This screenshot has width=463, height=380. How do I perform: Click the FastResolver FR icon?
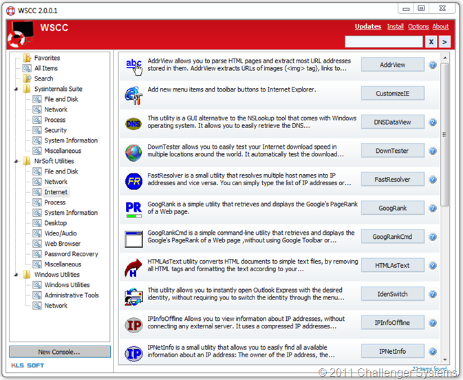pos(133,181)
